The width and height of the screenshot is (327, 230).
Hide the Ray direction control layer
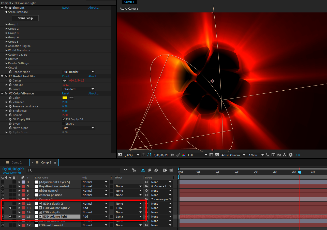[3, 186]
